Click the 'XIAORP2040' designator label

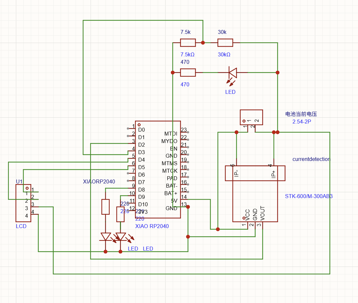99,181
